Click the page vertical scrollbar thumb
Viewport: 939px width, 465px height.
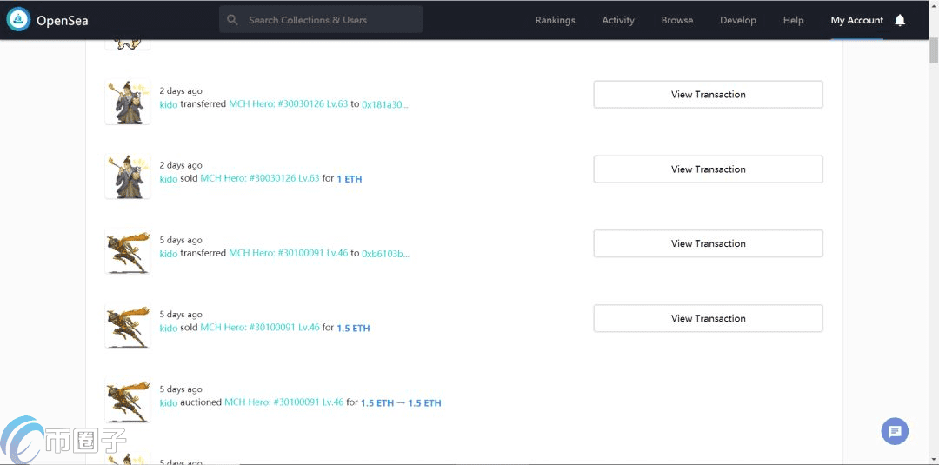[934, 50]
